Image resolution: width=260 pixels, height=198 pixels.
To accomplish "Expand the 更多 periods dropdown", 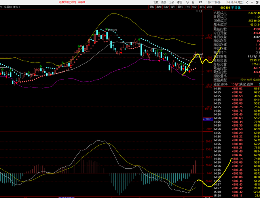I will click(x=17, y=7).
